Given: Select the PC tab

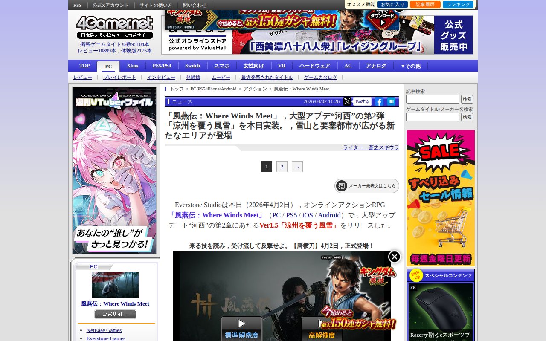Looking at the screenshot, I should (x=108, y=66).
